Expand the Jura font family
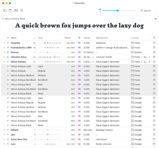 pos(4,144)
